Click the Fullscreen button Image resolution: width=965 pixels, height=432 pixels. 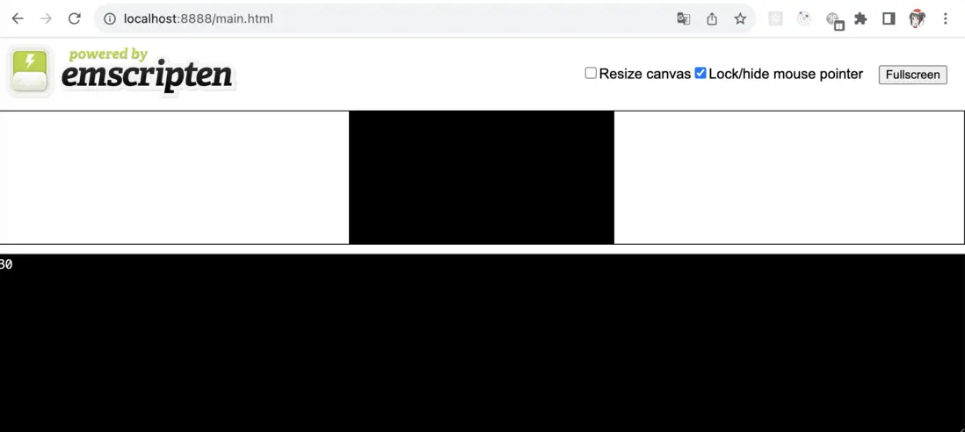(x=912, y=75)
